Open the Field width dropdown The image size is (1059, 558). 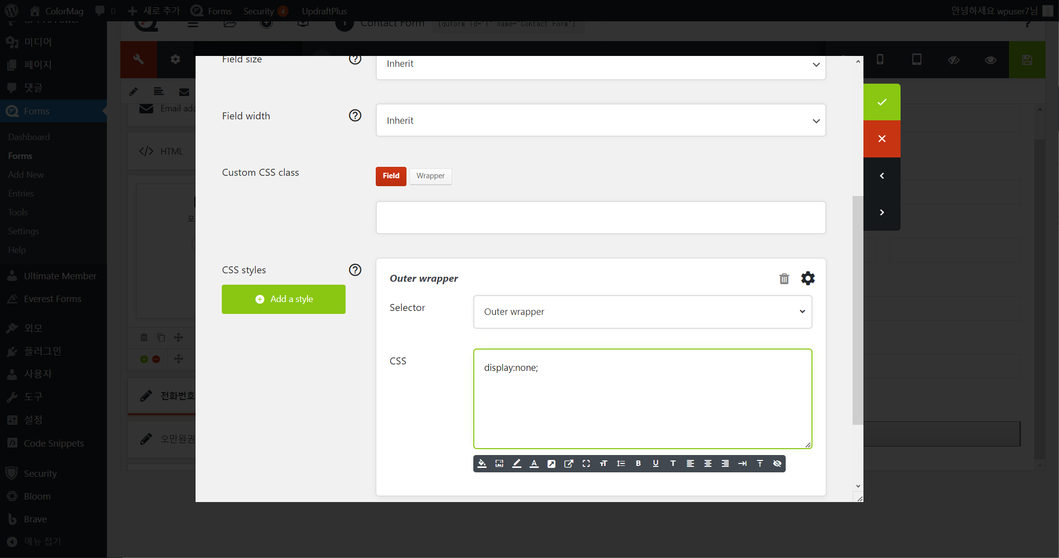601,120
